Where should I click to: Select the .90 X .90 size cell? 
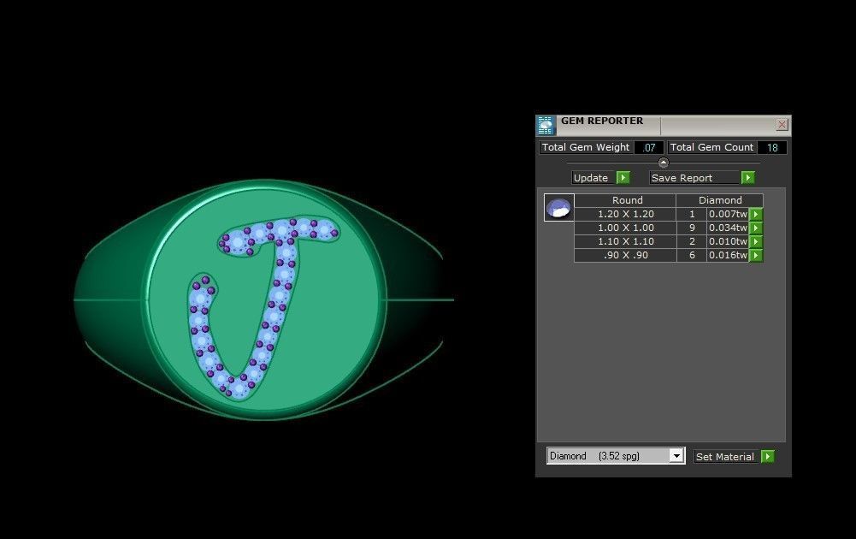[626, 255]
